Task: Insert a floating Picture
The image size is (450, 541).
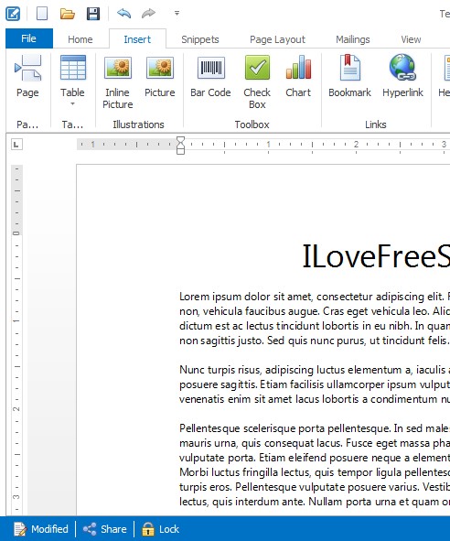Action: click(x=160, y=77)
